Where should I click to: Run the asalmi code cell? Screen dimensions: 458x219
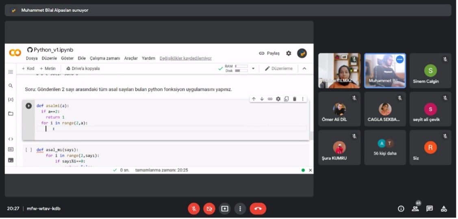[x=28, y=106]
